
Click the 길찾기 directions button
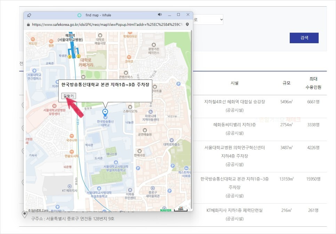point(69,96)
